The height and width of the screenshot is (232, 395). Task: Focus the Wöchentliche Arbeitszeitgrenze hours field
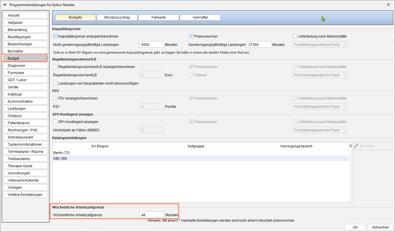click(152, 215)
